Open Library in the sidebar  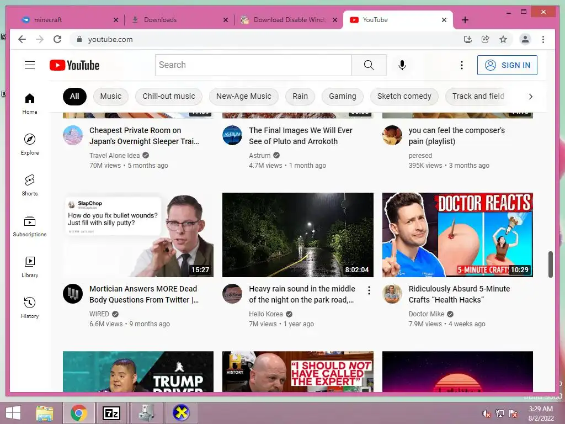30,267
